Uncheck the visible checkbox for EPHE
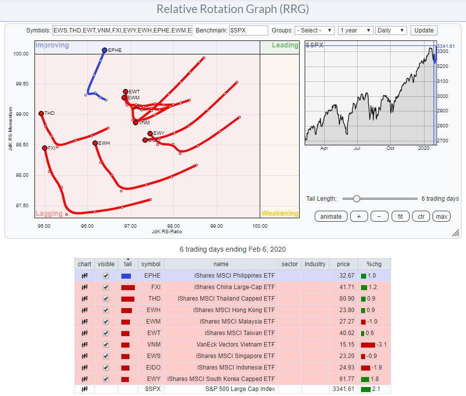This screenshot has height=396, width=466. [105, 276]
